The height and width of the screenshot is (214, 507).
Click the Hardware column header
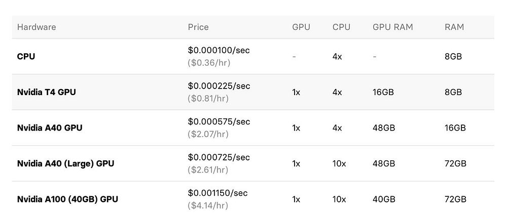[x=37, y=27]
